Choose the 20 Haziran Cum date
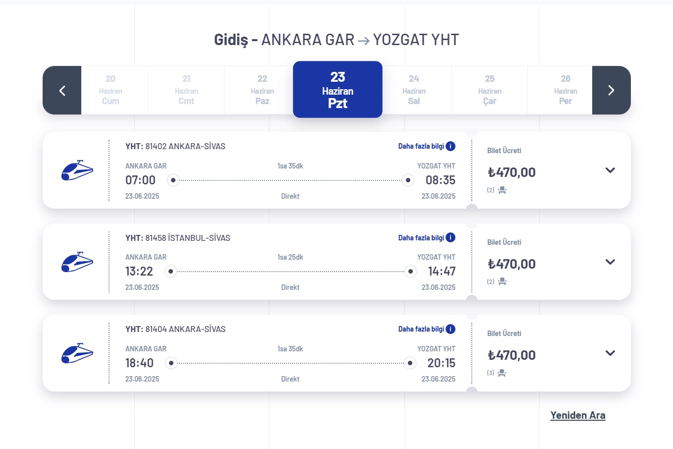Viewport: 673px width, 449px height. (x=111, y=90)
